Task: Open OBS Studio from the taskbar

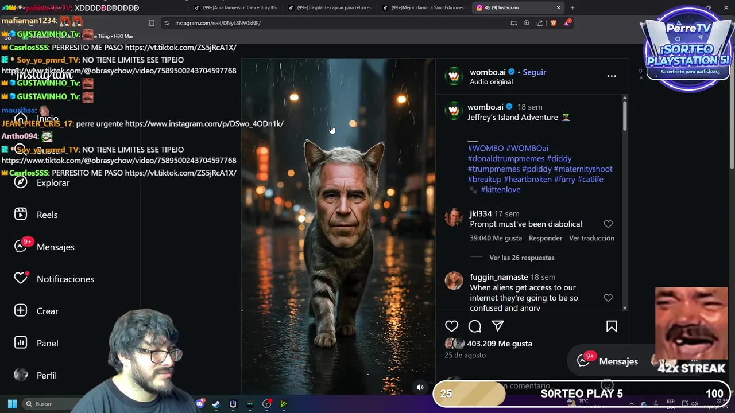Action: click(267, 404)
